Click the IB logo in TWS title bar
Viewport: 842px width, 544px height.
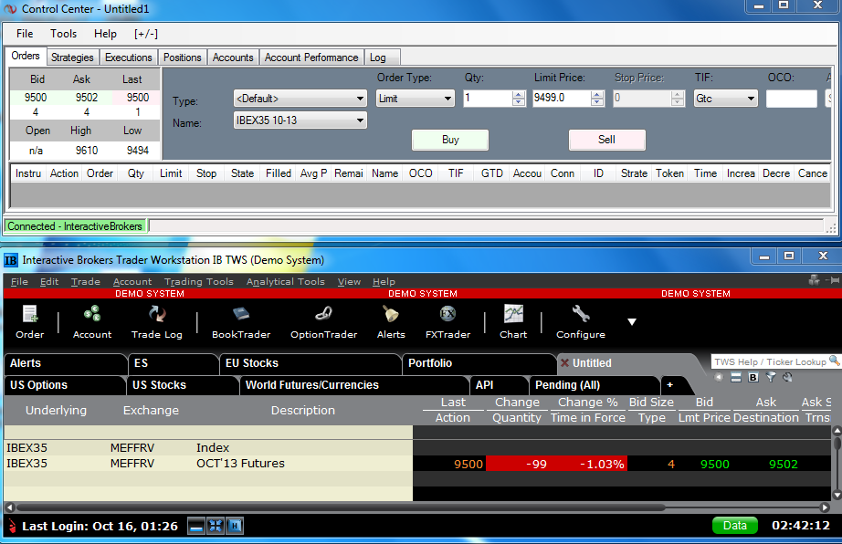pyautogui.click(x=11, y=260)
